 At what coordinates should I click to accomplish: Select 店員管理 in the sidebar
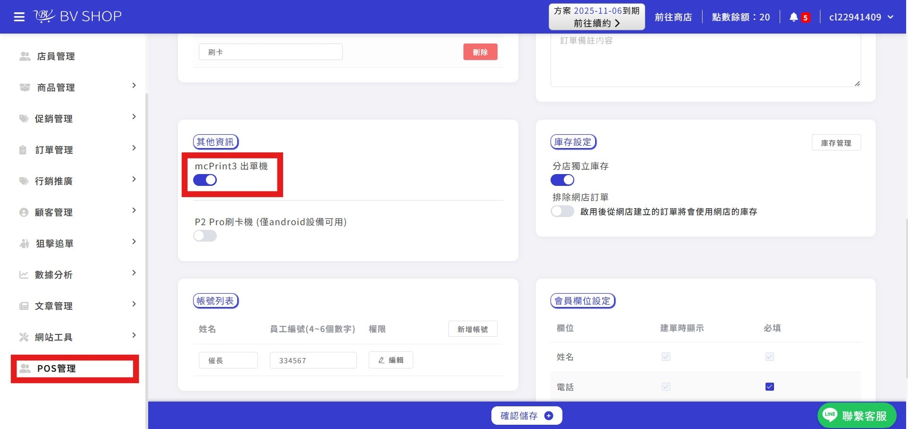(x=56, y=56)
